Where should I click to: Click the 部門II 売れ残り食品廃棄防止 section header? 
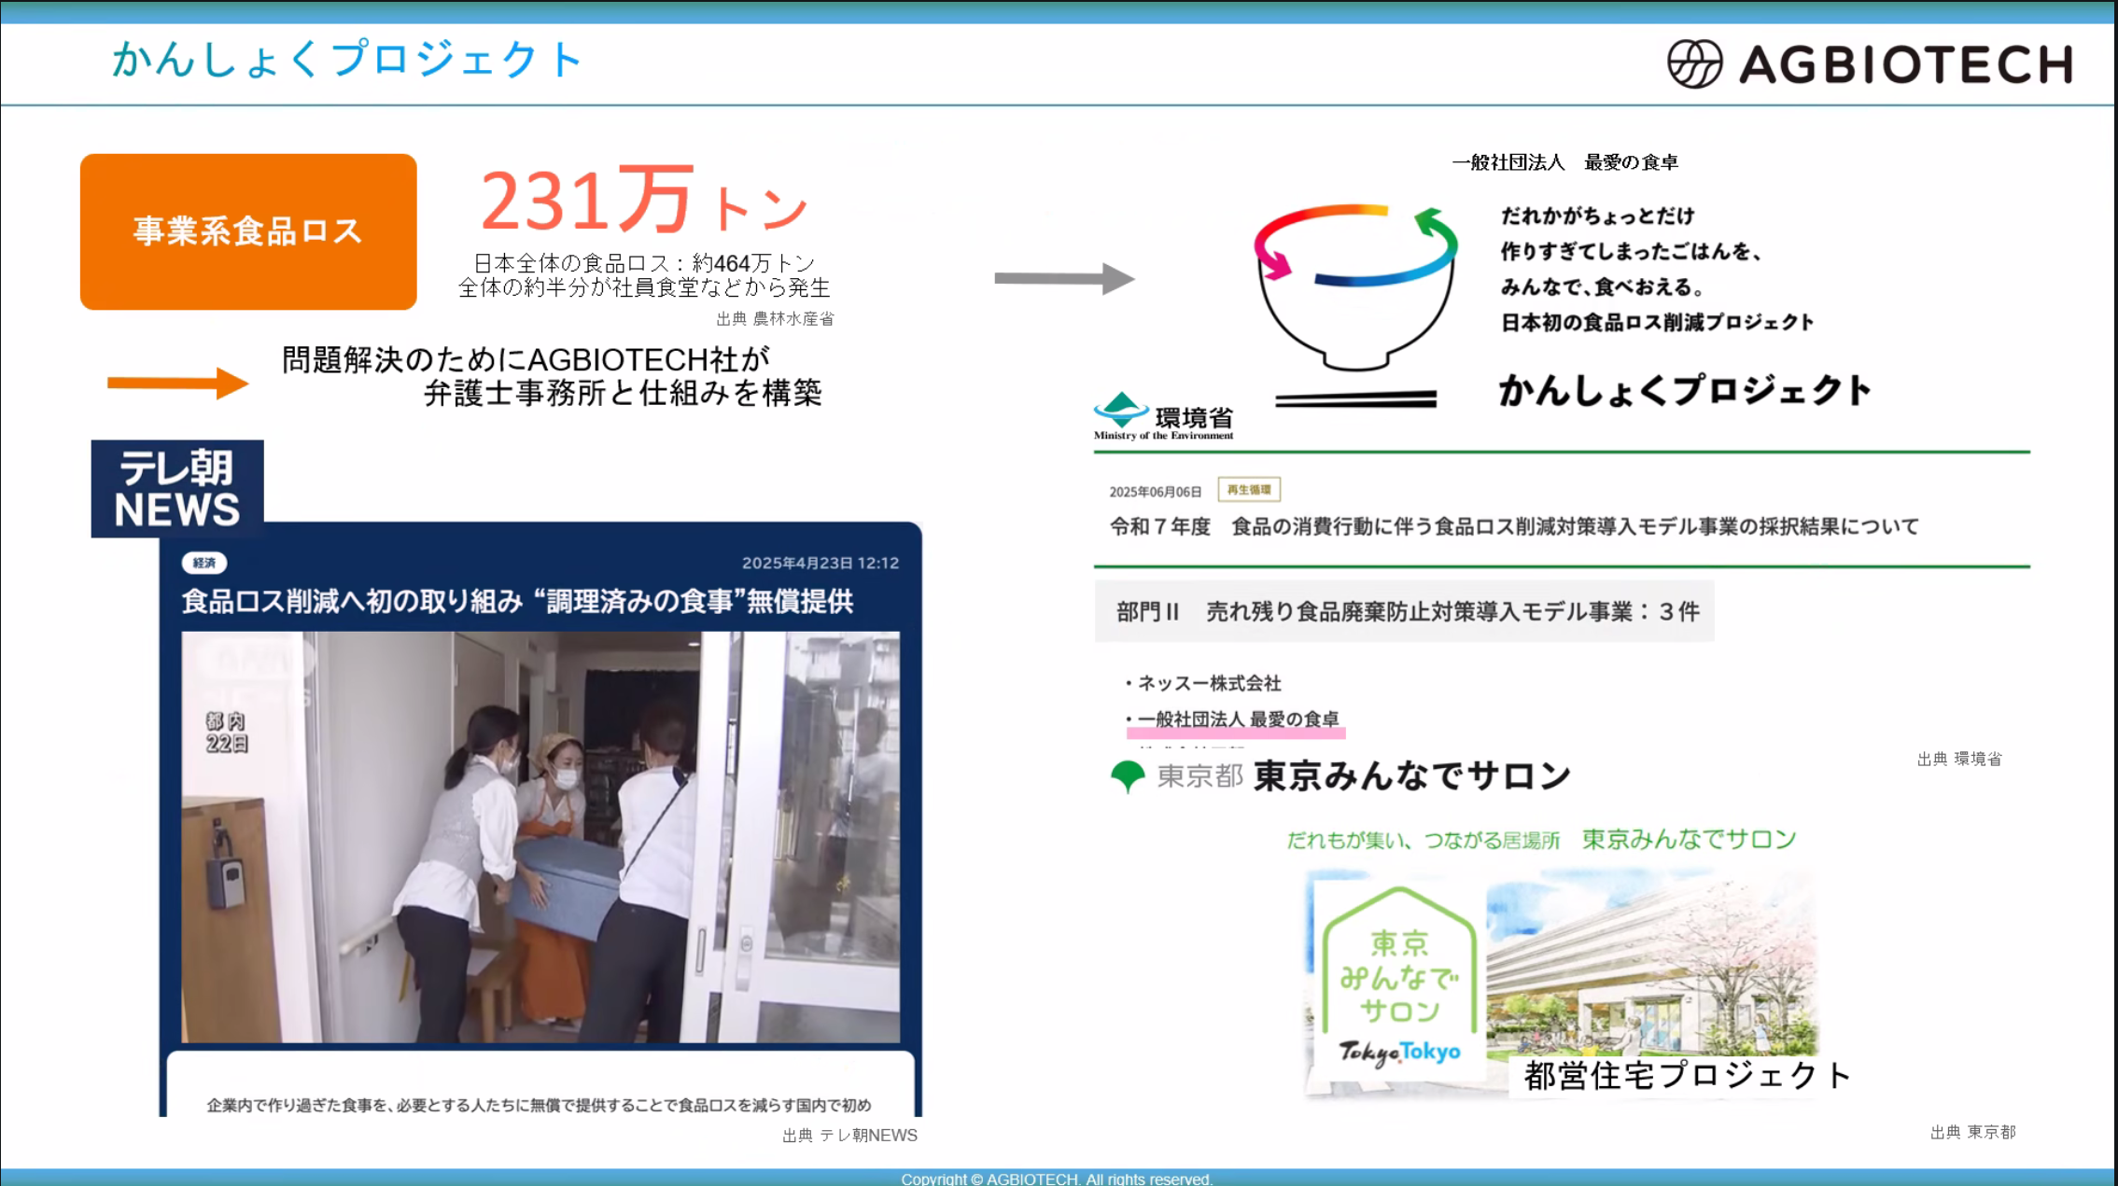(1405, 612)
